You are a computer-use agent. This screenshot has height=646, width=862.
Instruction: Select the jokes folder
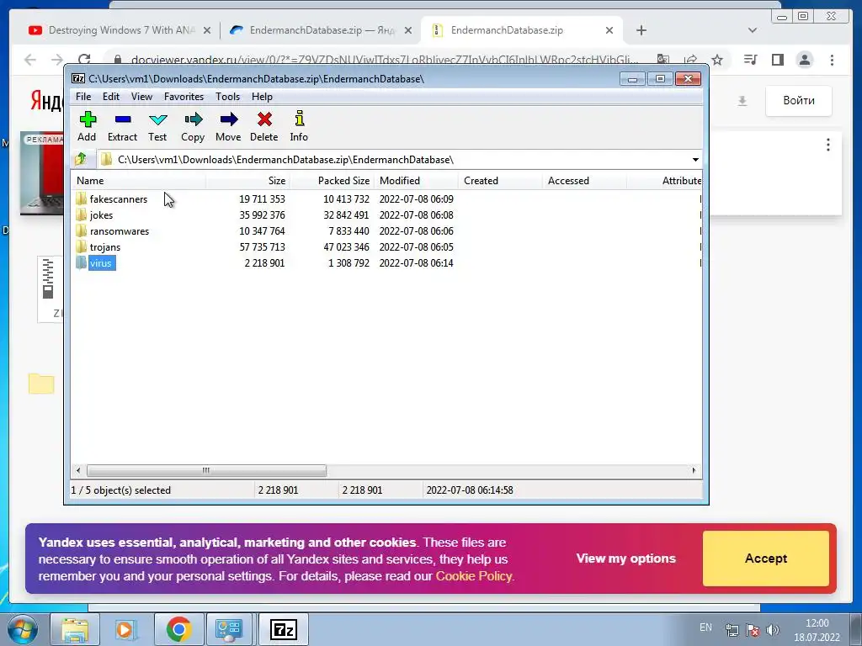tap(101, 214)
